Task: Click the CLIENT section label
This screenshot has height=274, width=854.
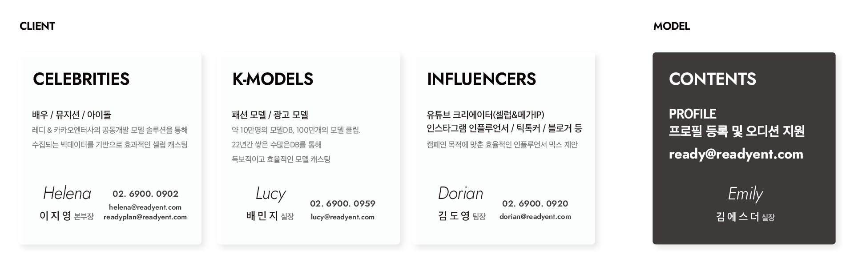Action: point(37,26)
